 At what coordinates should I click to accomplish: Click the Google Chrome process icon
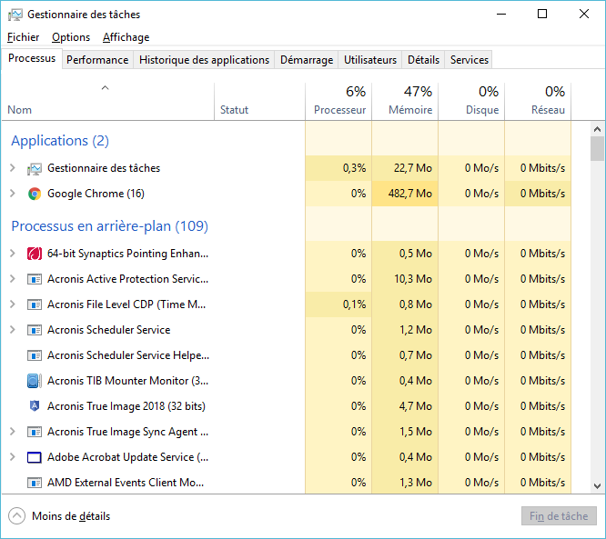pos(35,194)
